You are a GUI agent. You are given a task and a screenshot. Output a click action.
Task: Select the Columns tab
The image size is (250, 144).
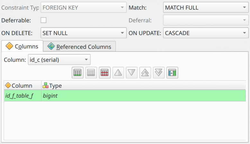pos(22,46)
